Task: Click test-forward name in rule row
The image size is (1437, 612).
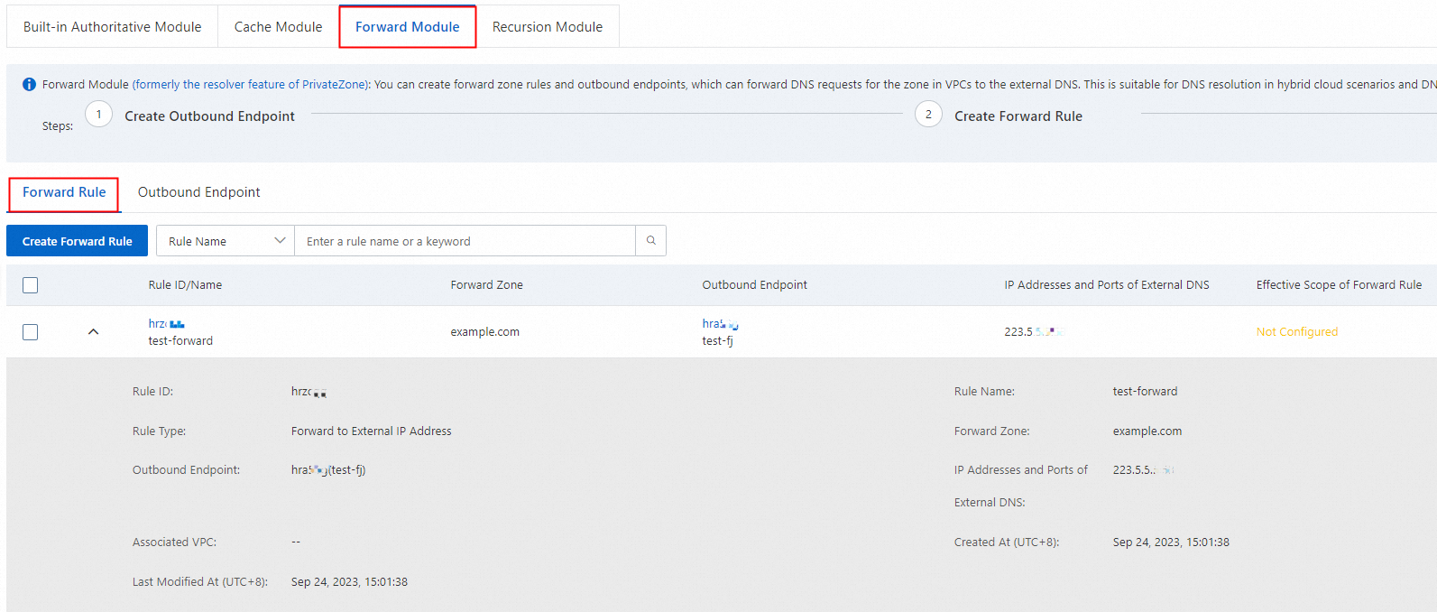Action: [x=180, y=341]
